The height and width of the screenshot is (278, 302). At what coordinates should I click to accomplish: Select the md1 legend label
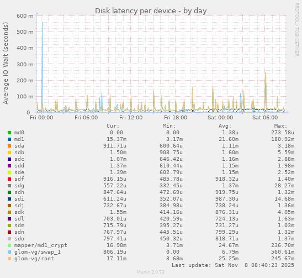(x=19, y=139)
